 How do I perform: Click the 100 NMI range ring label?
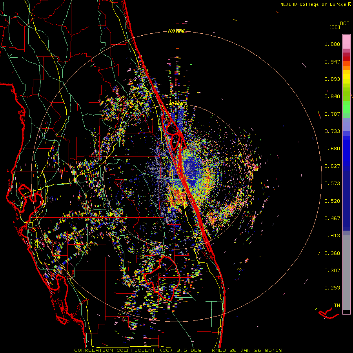click(x=176, y=31)
